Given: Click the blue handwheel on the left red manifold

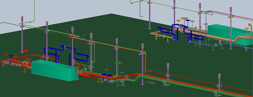Looking at the screenshot, I should pyautogui.click(x=11, y=56).
